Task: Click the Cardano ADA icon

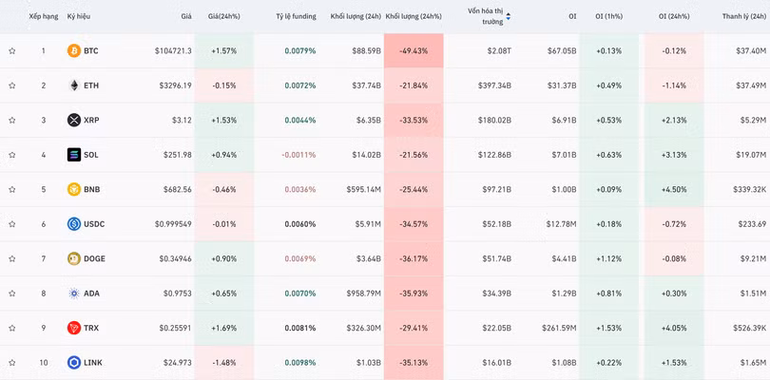Action: [x=74, y=294]
